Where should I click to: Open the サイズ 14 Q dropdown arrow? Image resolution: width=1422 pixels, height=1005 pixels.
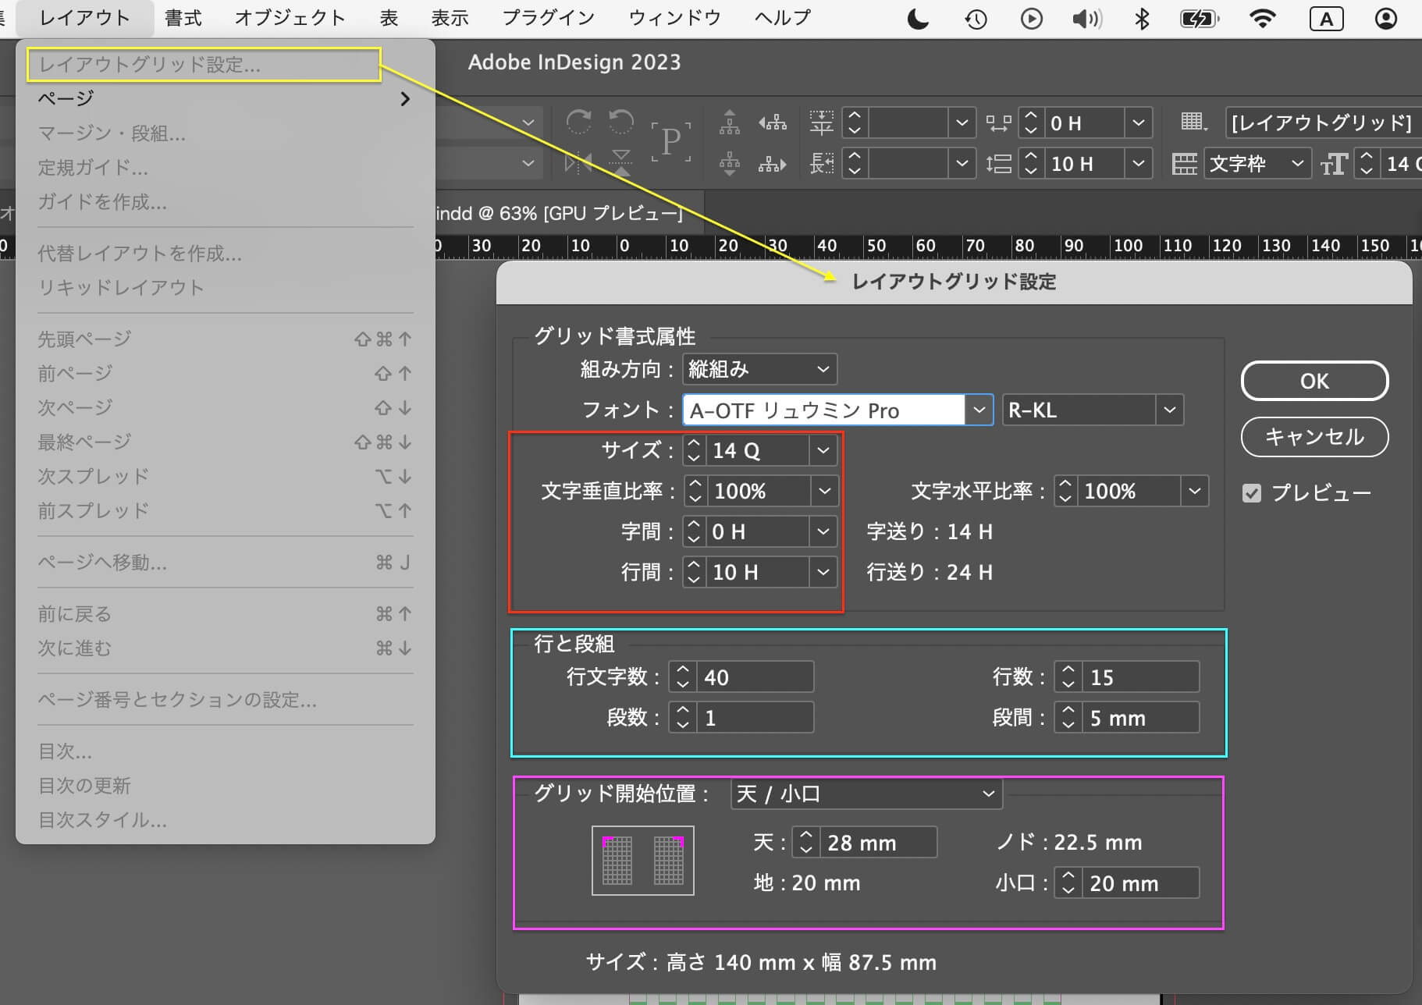tap(823, 451)
